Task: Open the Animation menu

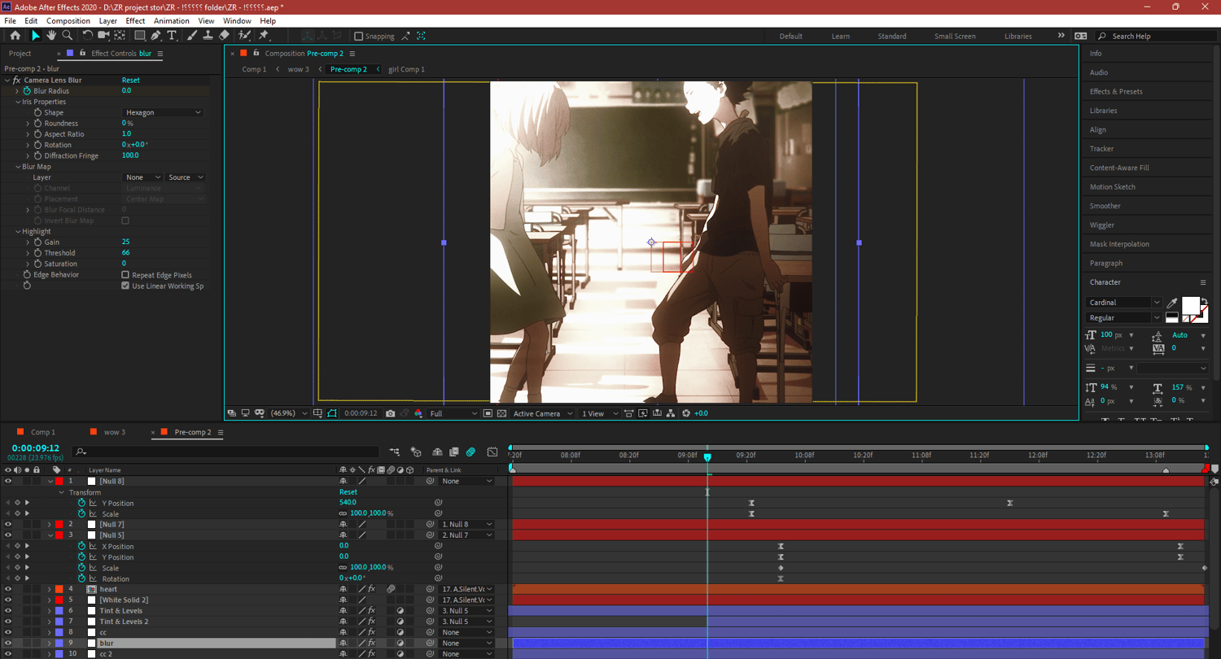Action: click(x=171, y=20)
